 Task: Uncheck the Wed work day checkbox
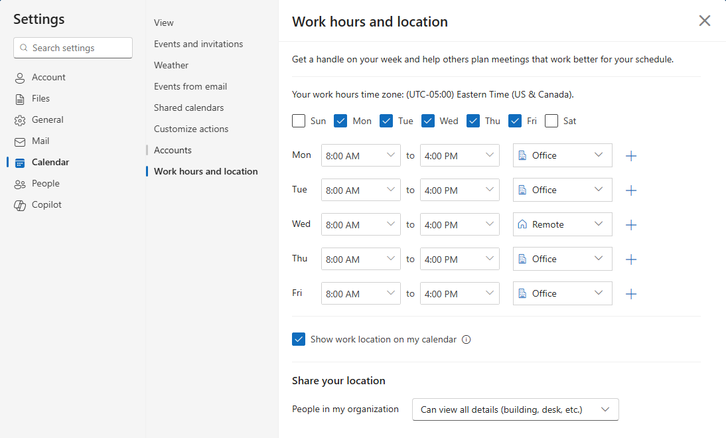[428, 121]
